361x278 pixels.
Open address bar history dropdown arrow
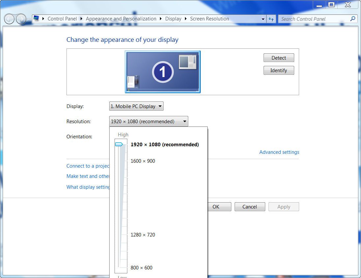(263, 19)
